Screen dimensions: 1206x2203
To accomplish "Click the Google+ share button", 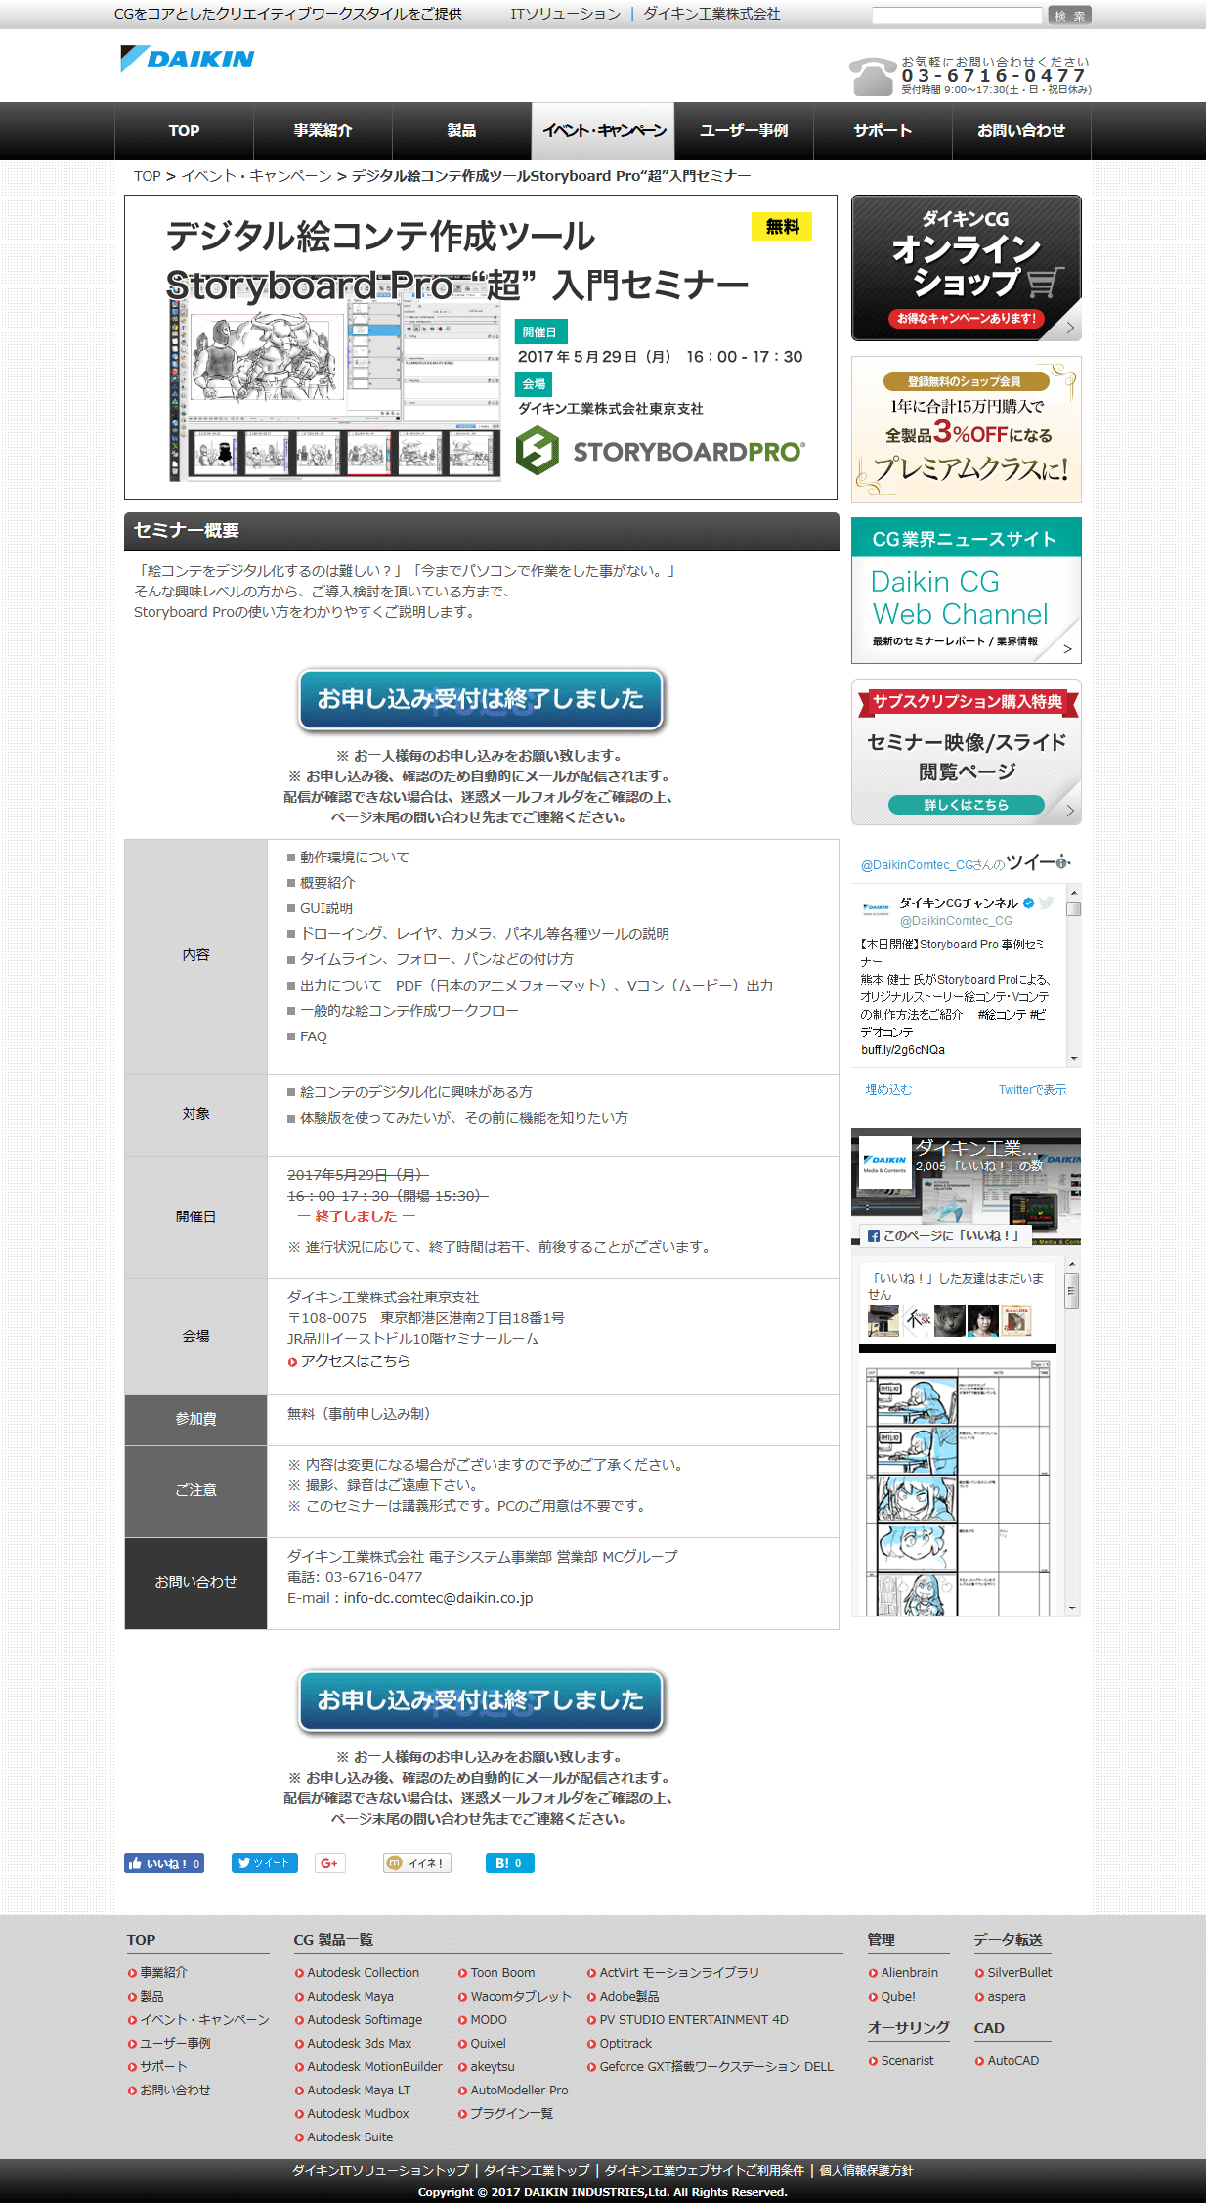I will [x=330, y=1863].
